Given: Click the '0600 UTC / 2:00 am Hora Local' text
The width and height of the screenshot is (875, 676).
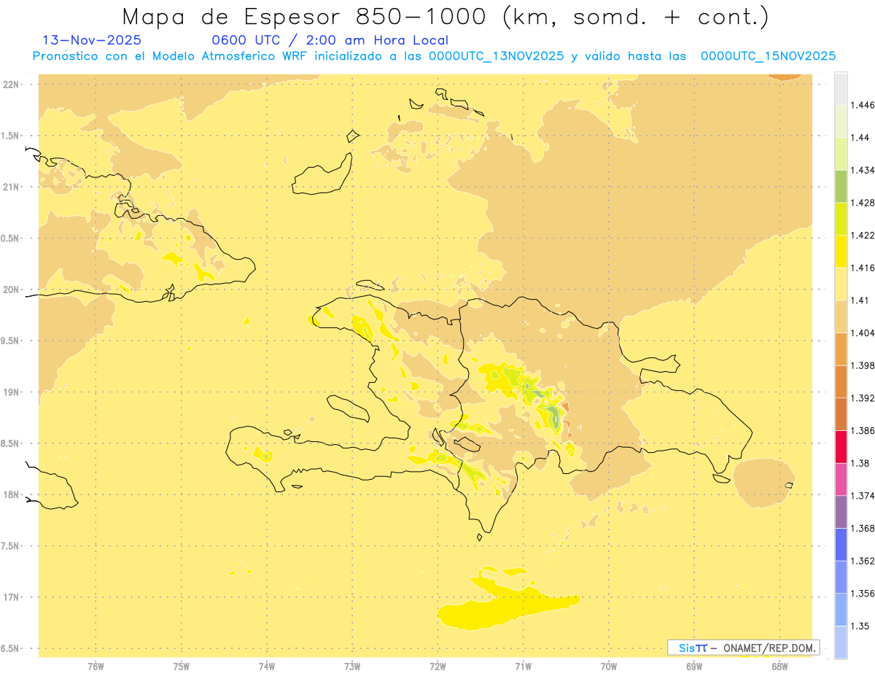Looking at the screenshot, I should [330, 41].
